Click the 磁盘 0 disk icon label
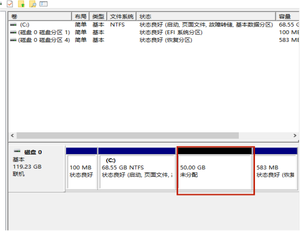The image size is (300, 231). coord(17,151)
